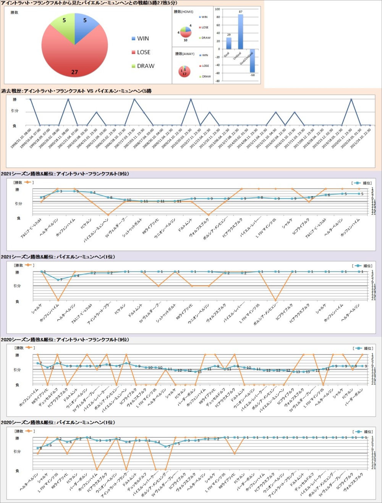Click the small AWAY results pie chart
The width and height of the screenshot is (382, 503).
pyautogui.click(x=185, y=71)
